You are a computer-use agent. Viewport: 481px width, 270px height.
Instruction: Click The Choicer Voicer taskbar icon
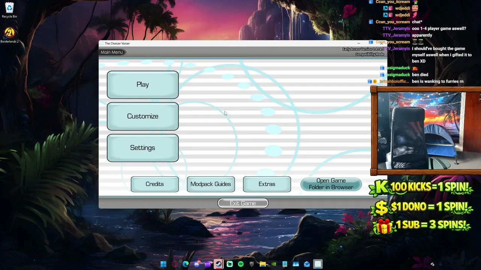point(318,264)
